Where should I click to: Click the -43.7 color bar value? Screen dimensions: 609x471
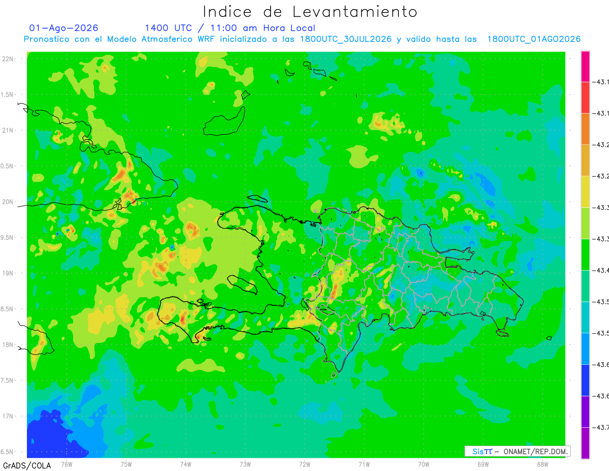[600, 427]
